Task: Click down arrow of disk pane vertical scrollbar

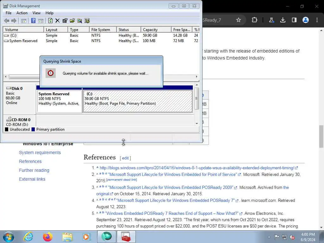Action: [197, 123]
